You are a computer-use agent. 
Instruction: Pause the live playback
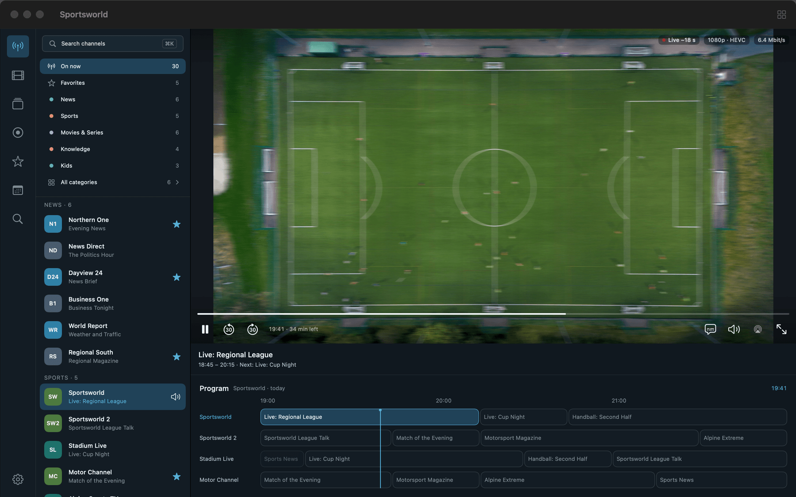[x=205, y=329]
